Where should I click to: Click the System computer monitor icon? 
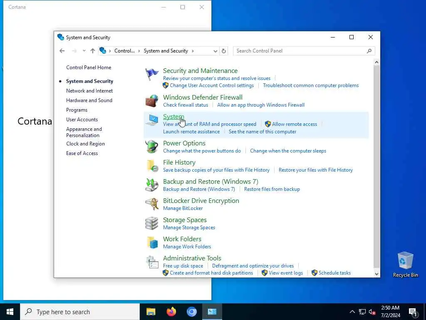click(151, 120)
